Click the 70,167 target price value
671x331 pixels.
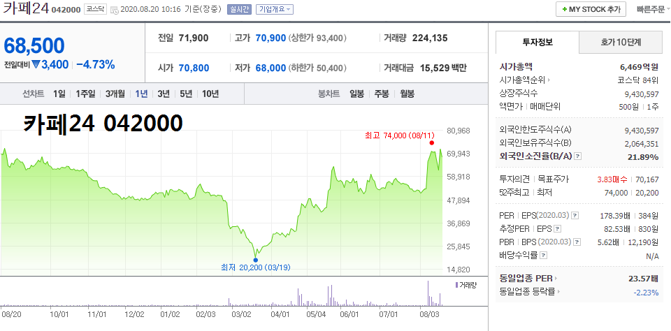tap(647, 179)
